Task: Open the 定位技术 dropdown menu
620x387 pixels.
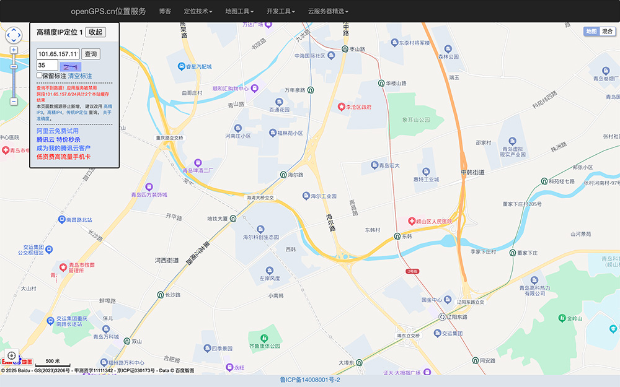Action: [x=198, y=11]
